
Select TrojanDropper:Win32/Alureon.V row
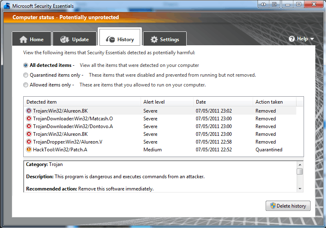[160, 142]
